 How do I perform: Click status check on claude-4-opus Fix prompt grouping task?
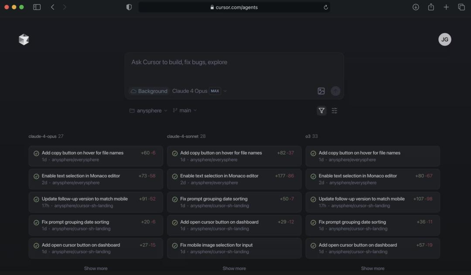[x=36, y=222]
